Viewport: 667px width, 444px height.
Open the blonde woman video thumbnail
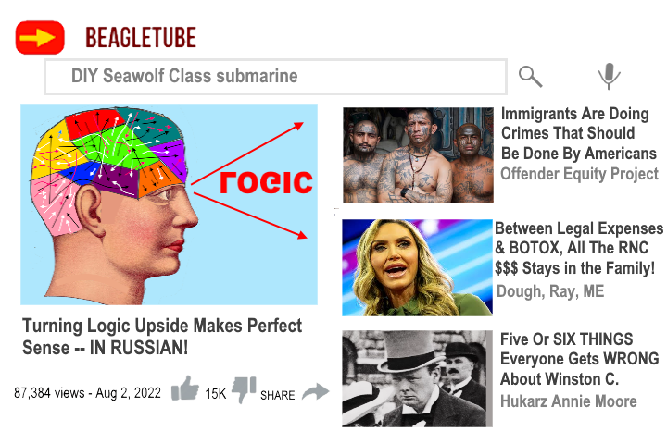tap(417, 267)
